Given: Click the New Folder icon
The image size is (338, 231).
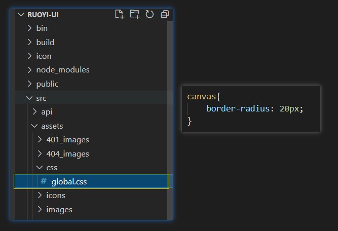Looking at the screenshot, I should tap(134, 14).
